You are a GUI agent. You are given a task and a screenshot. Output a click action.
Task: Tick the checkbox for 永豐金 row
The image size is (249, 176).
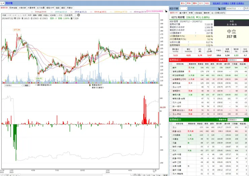coord(171,139)
